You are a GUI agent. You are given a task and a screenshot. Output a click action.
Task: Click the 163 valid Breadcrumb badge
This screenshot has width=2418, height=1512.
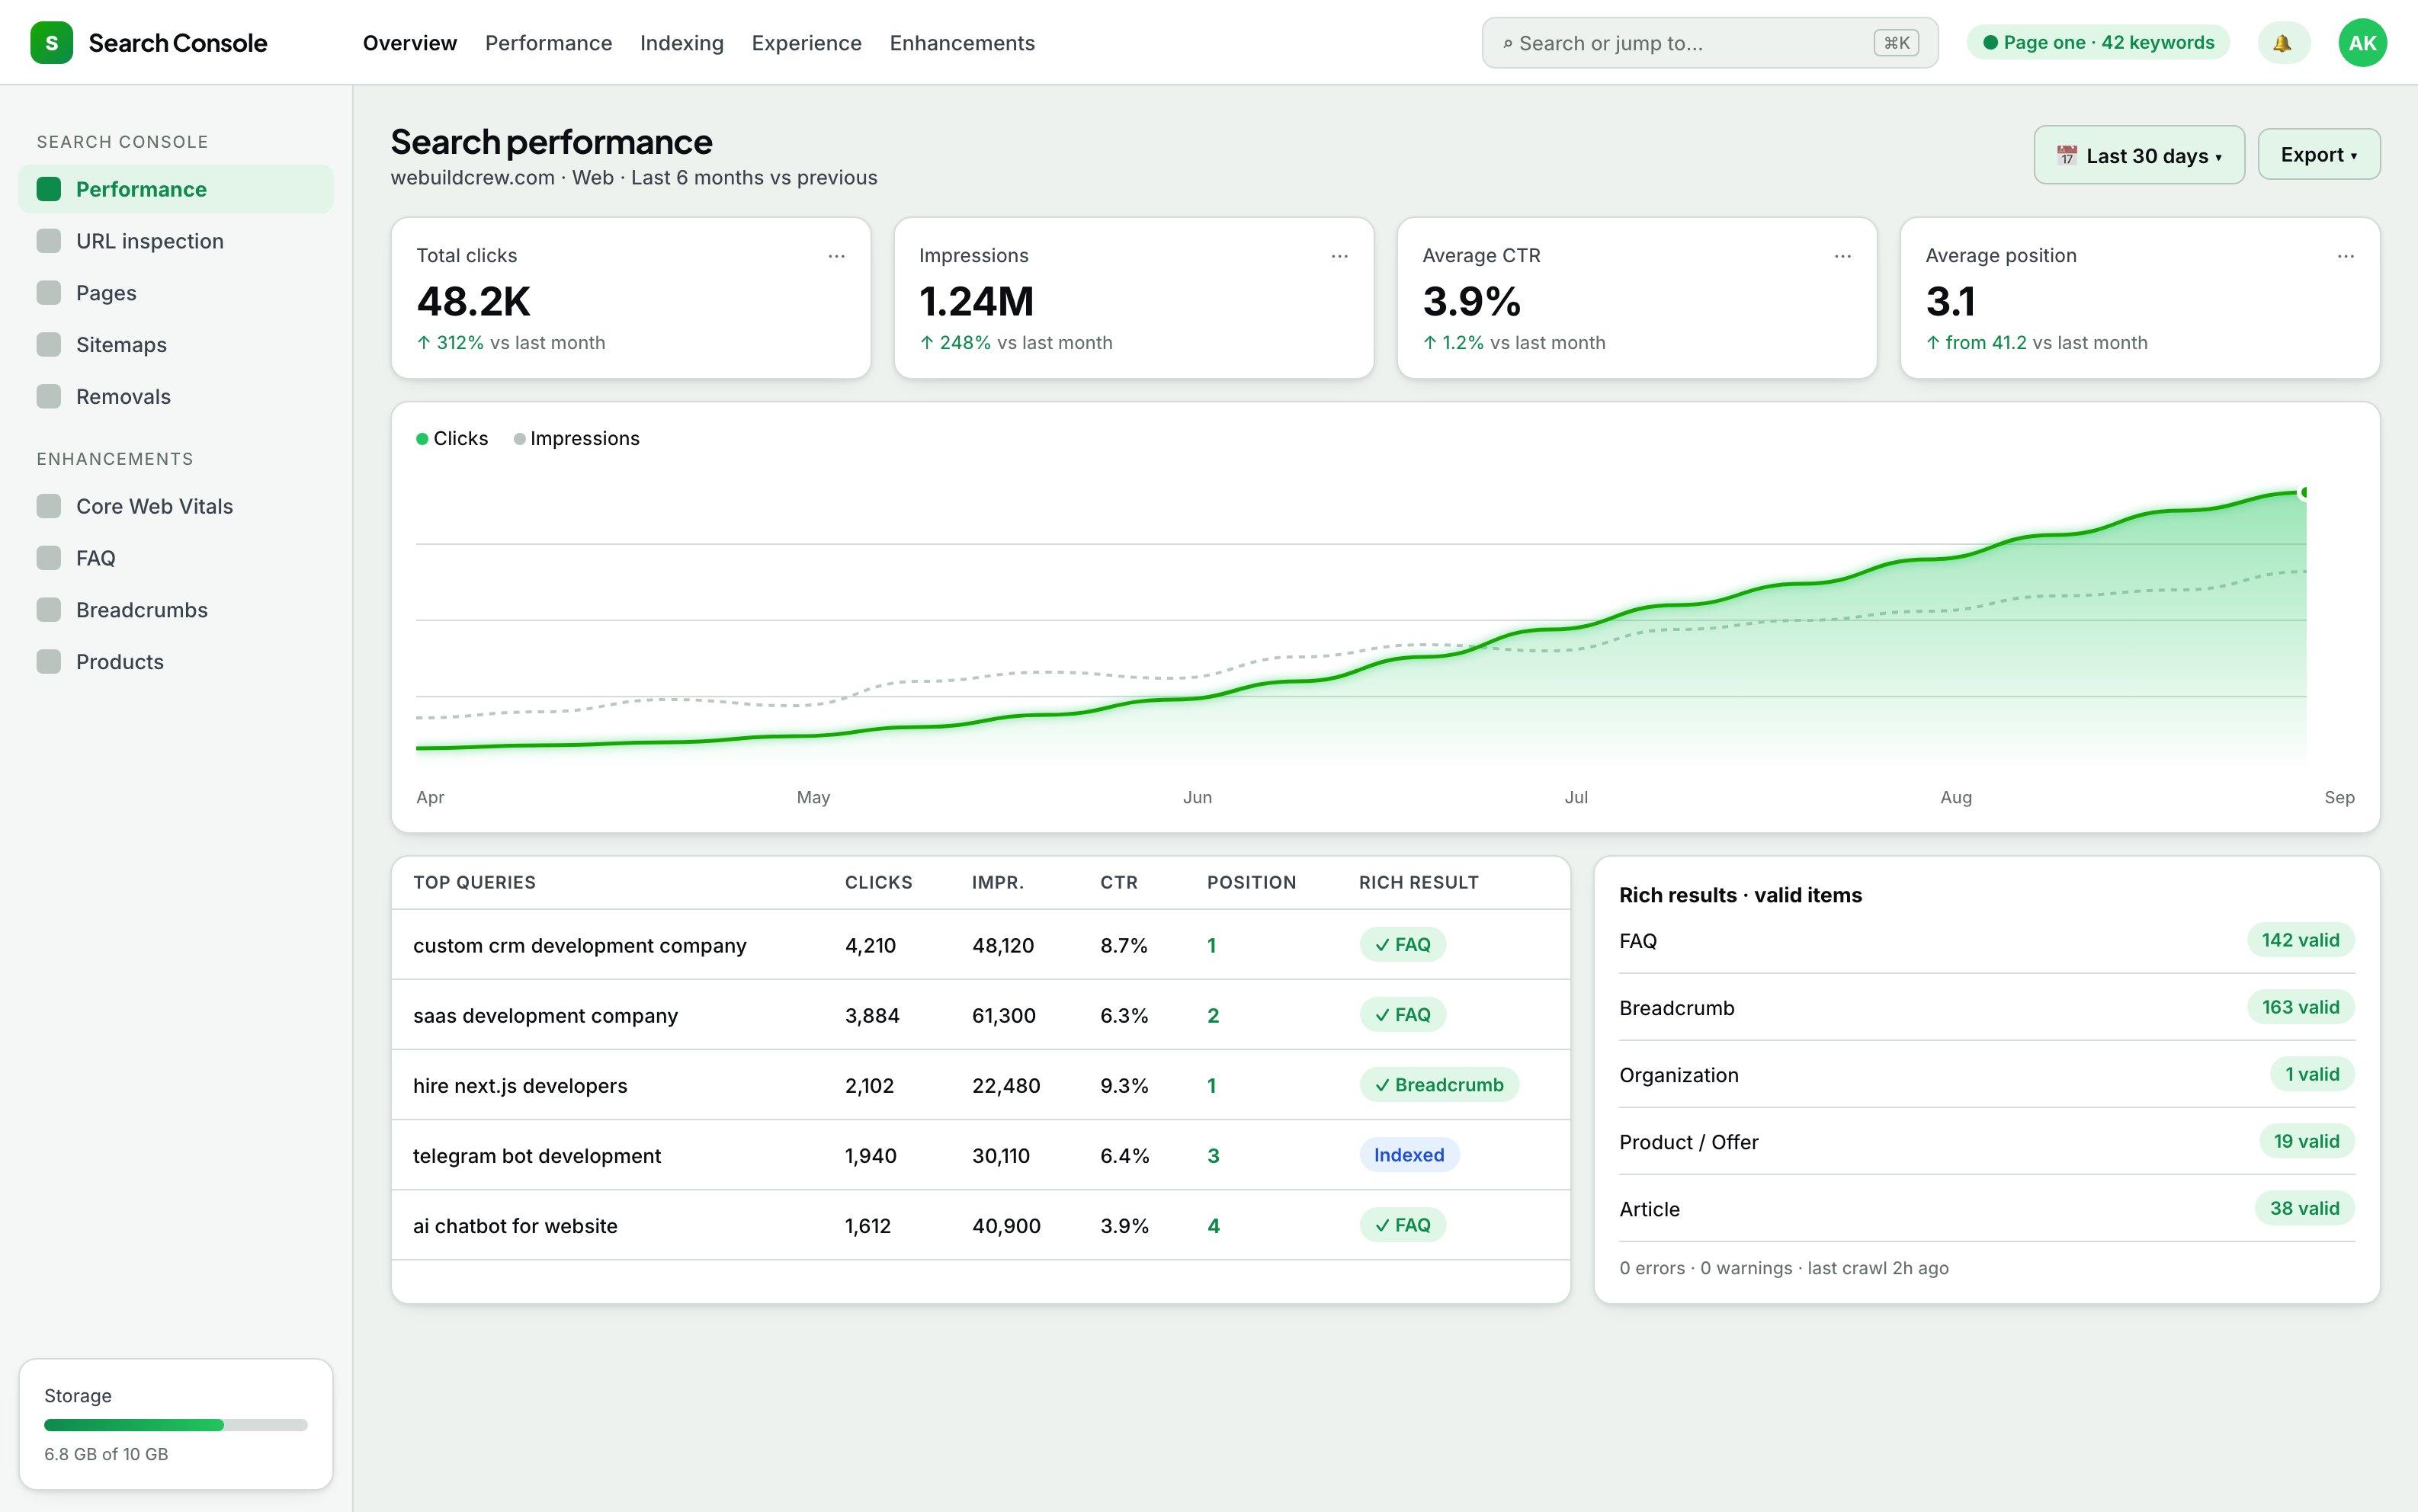[x=2300, y=1007]
